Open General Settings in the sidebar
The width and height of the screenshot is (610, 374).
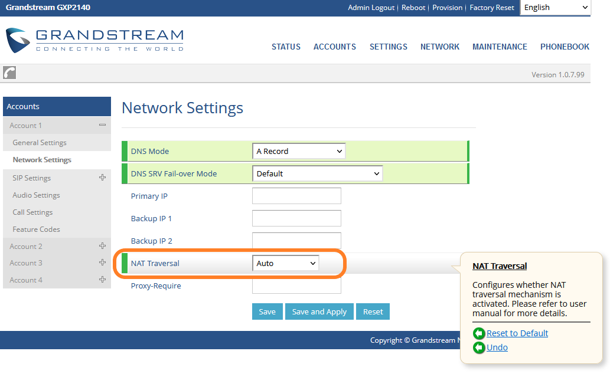40,143
